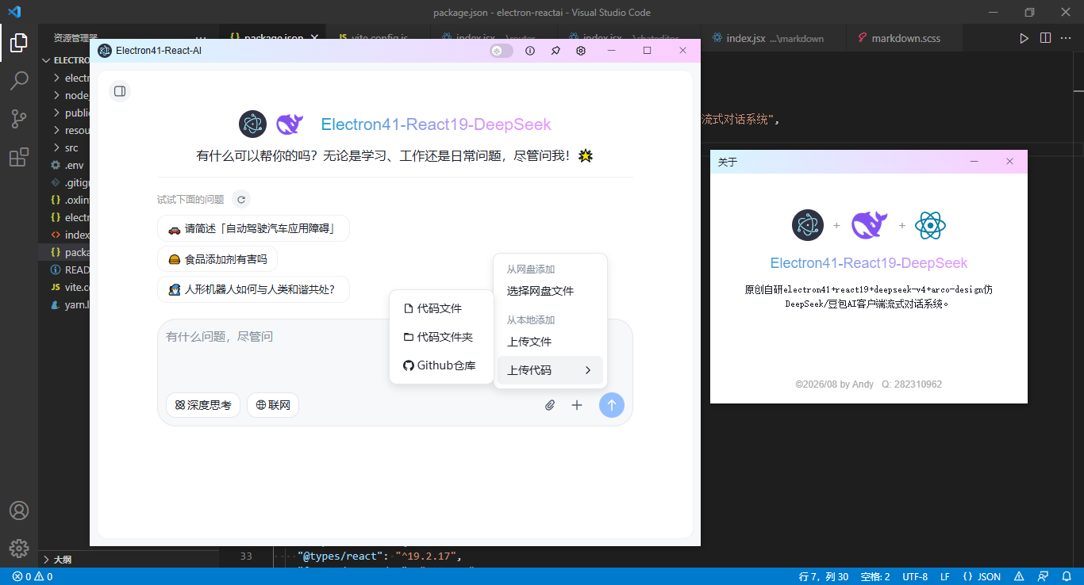Click the LF line ending in status bar
This screenshot has width=1084, height=585.
945,576
